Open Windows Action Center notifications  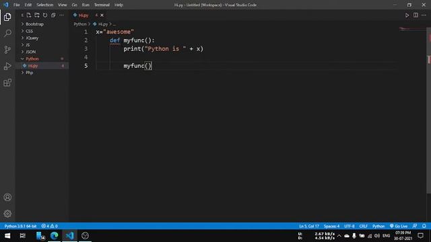tap(420, 236)
